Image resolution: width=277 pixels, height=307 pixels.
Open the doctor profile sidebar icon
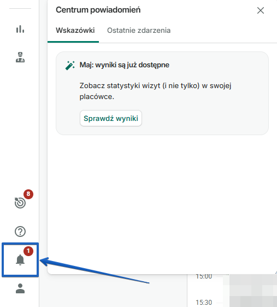click(20, 57)
